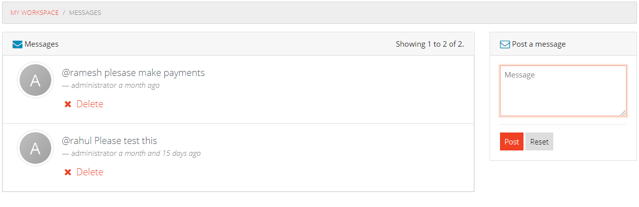Select the avatar of the ramesh message
The height and width of the screenshot is (207, 639).
tap(35, 80)
